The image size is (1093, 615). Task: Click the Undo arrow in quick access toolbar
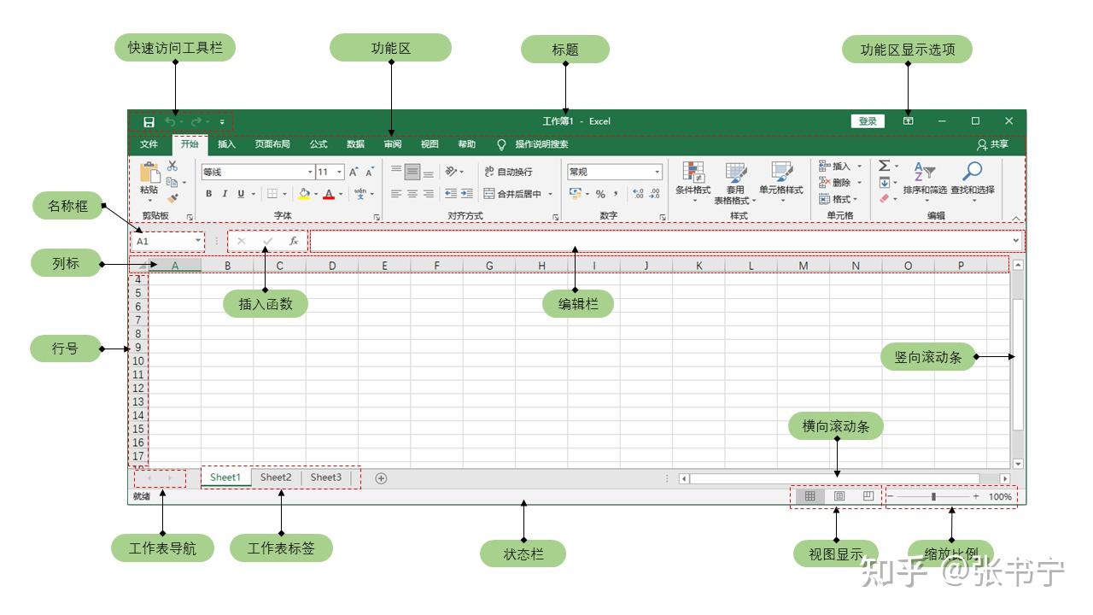(x=171, y=121)
